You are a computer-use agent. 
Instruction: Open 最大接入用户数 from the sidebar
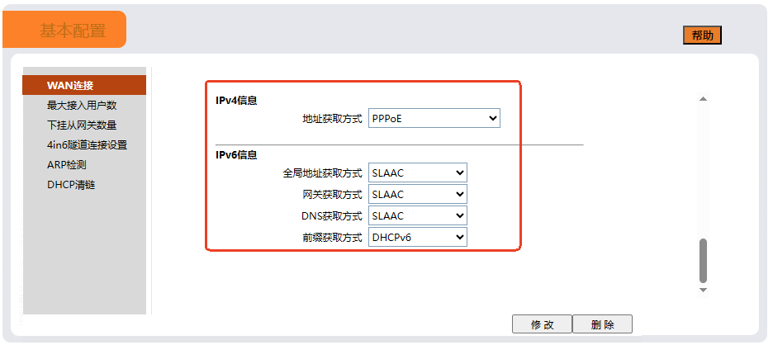[x=82, y=105]
